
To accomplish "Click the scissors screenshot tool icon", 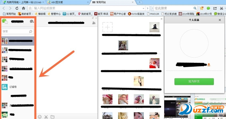I will pyautogui.click(x=46, y=117).
